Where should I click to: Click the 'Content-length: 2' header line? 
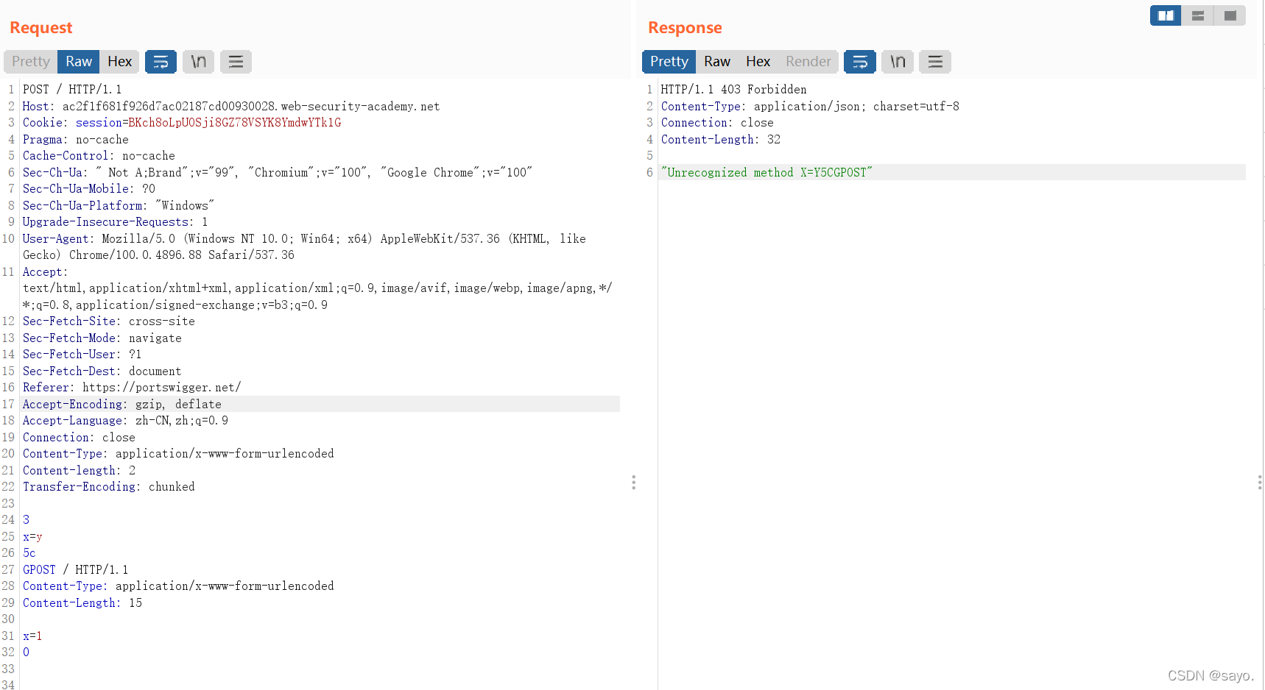[79, 471]
